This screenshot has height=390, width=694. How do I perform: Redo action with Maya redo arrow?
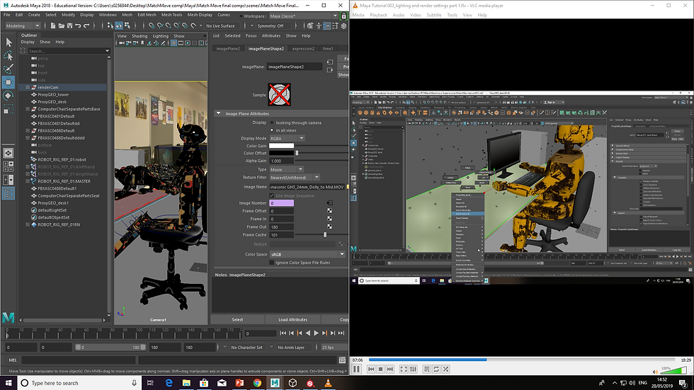(86, 25)
